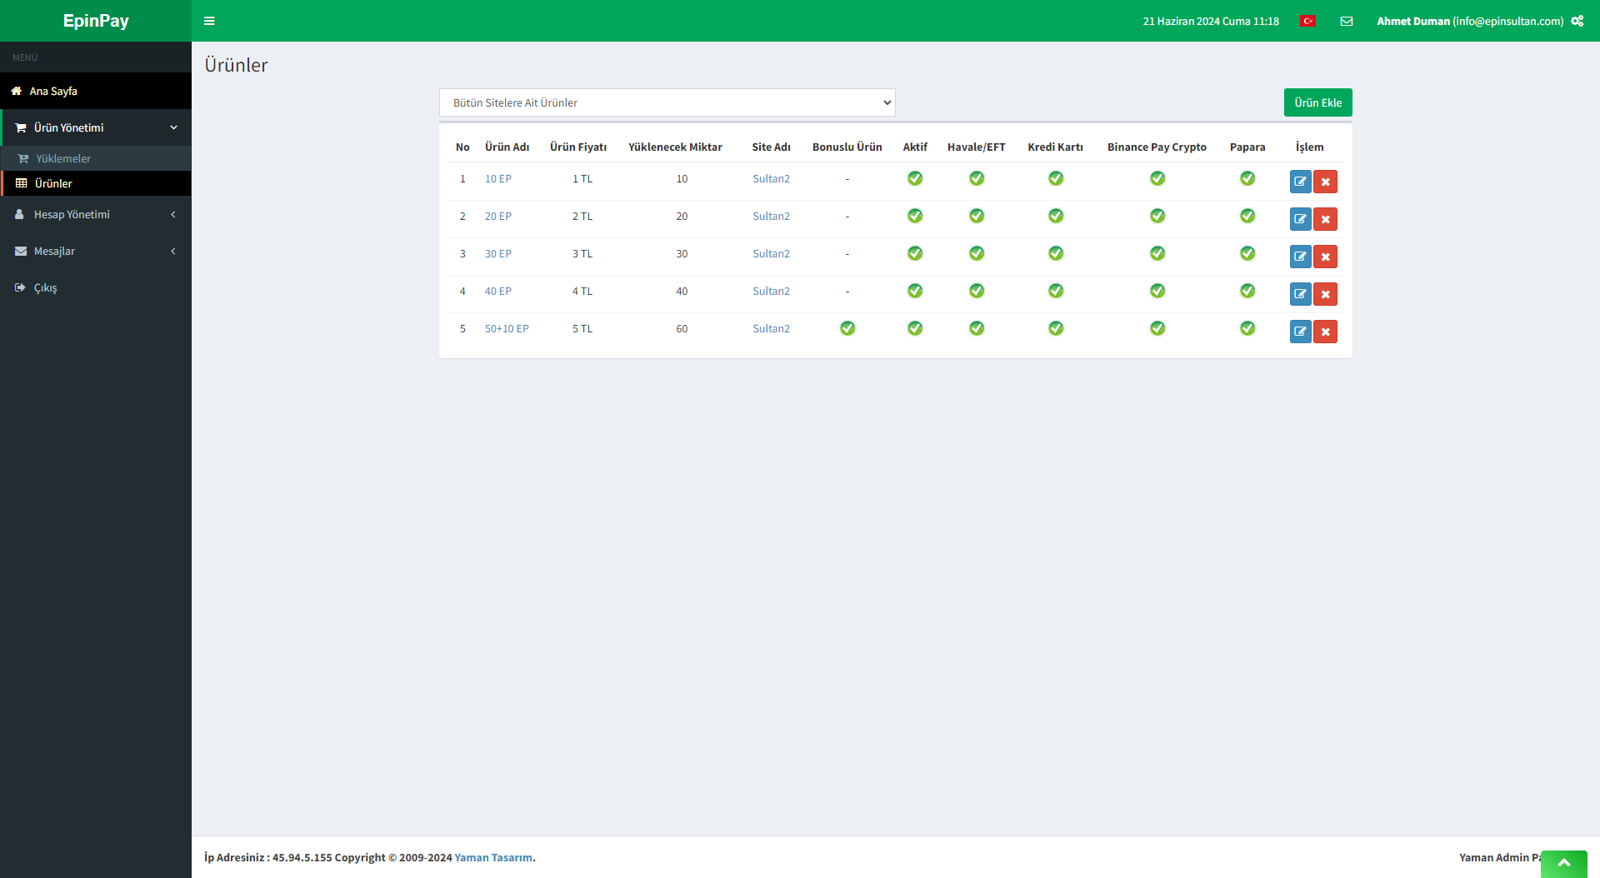This screenshot has height=878, width=1600.
Task: Select Ürünler submenu item
Action: tap(96, 183)
